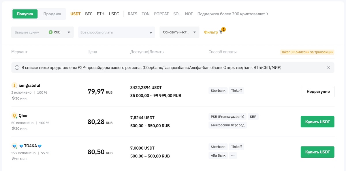This screenshot has height=171, width=346.
Task: Click the RUB currency coin icon
Action: [51, 32]
